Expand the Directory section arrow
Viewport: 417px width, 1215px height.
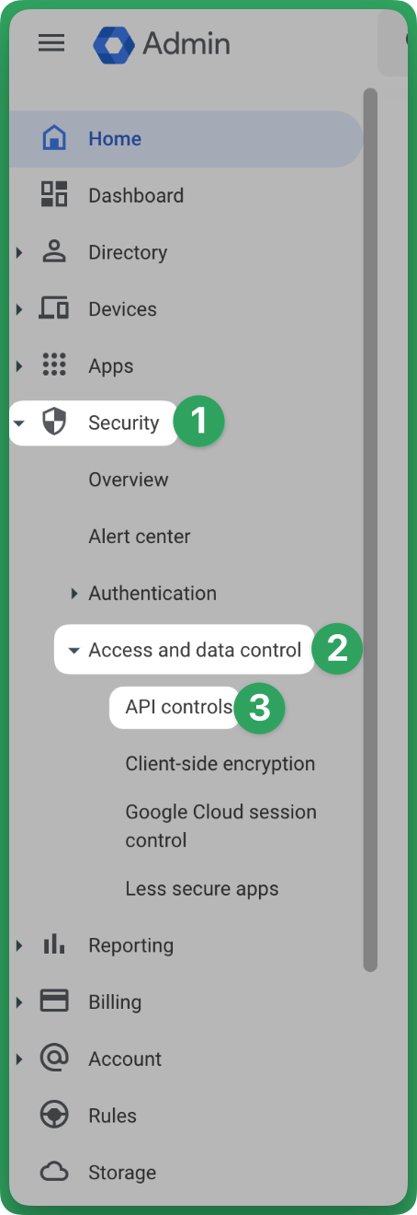19,252
